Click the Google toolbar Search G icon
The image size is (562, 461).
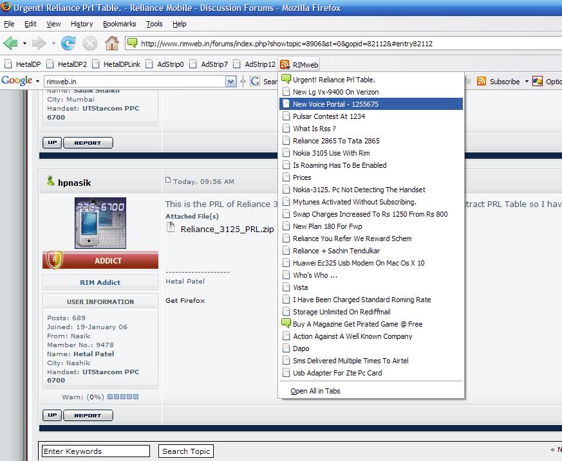click(x=255, y=81)
